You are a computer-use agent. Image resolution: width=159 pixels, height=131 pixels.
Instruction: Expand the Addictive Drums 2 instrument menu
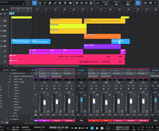(32, 73)
